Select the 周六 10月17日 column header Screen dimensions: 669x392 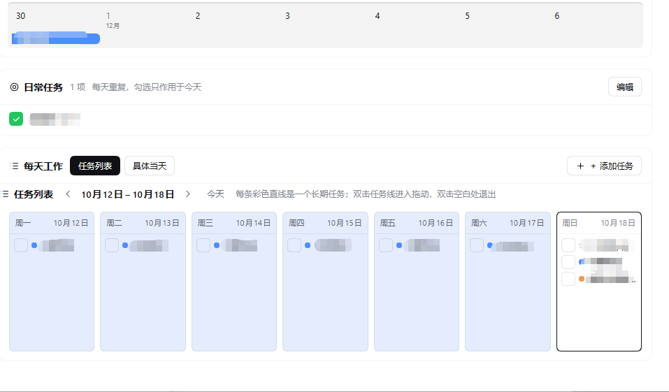click(x=508, y=223)
